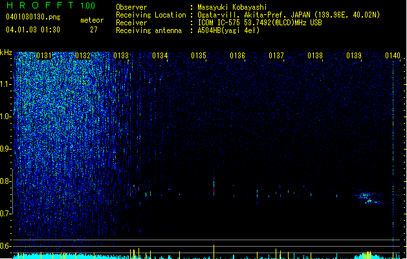Click the 0134 time marker
This screenshot has width=407, height=259.
point(160,56)
